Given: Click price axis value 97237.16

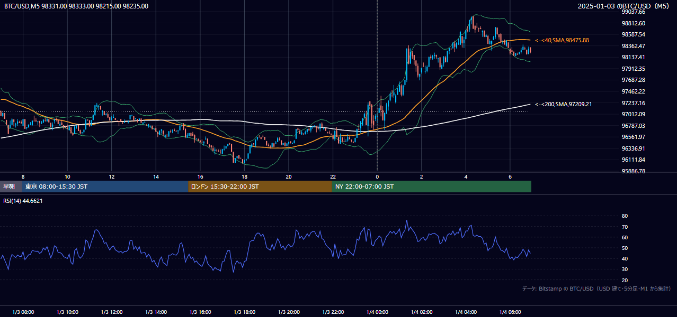Looking at the screenshot, I should (634, 103).
